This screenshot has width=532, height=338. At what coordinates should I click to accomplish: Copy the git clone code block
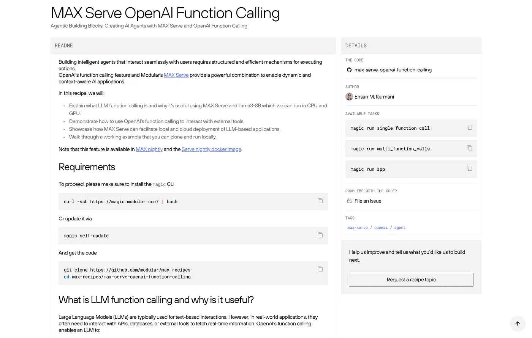320,269
